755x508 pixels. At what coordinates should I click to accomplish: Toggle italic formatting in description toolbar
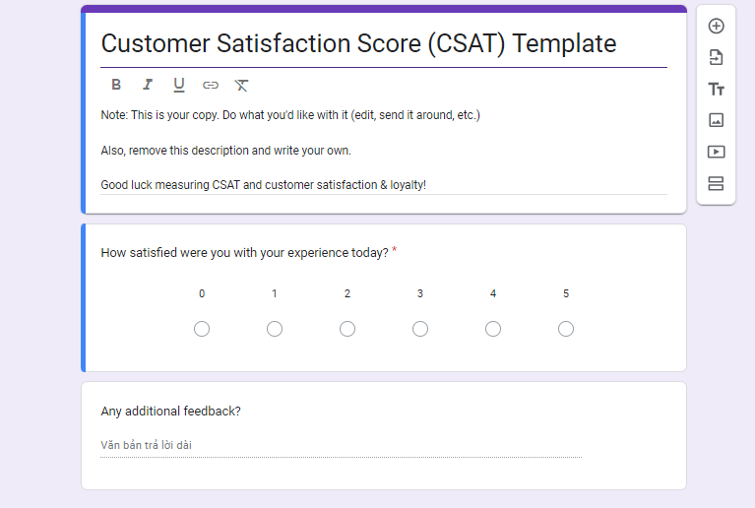coord(148,85)
